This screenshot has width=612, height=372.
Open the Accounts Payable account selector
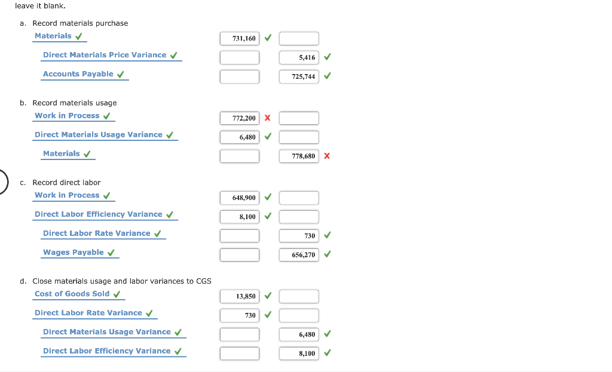point(78,73)
